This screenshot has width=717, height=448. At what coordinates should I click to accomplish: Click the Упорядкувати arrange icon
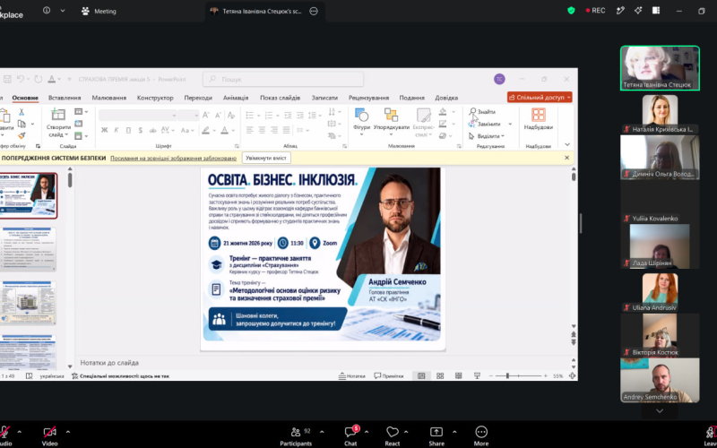pos(391,115)
